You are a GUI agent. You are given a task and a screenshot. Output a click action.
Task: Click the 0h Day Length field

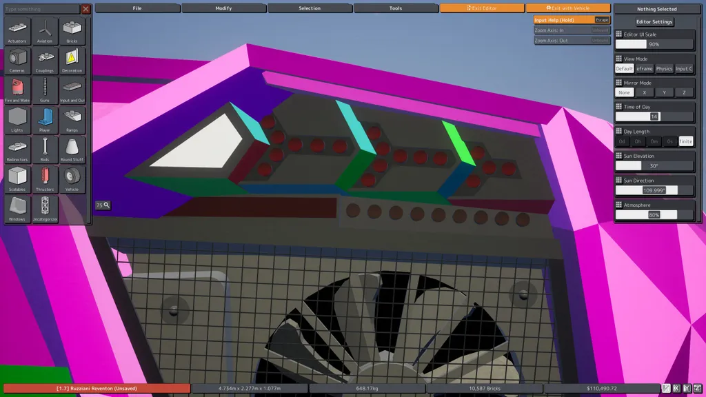tap(638, 141)
